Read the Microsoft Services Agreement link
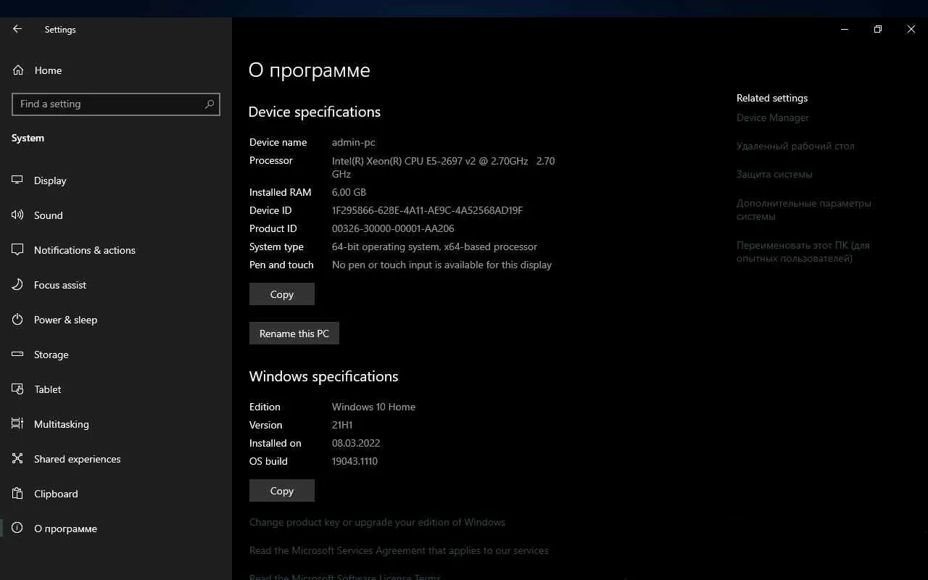The width and height of the screenshot is (928, 580). (x=399, y=550)
